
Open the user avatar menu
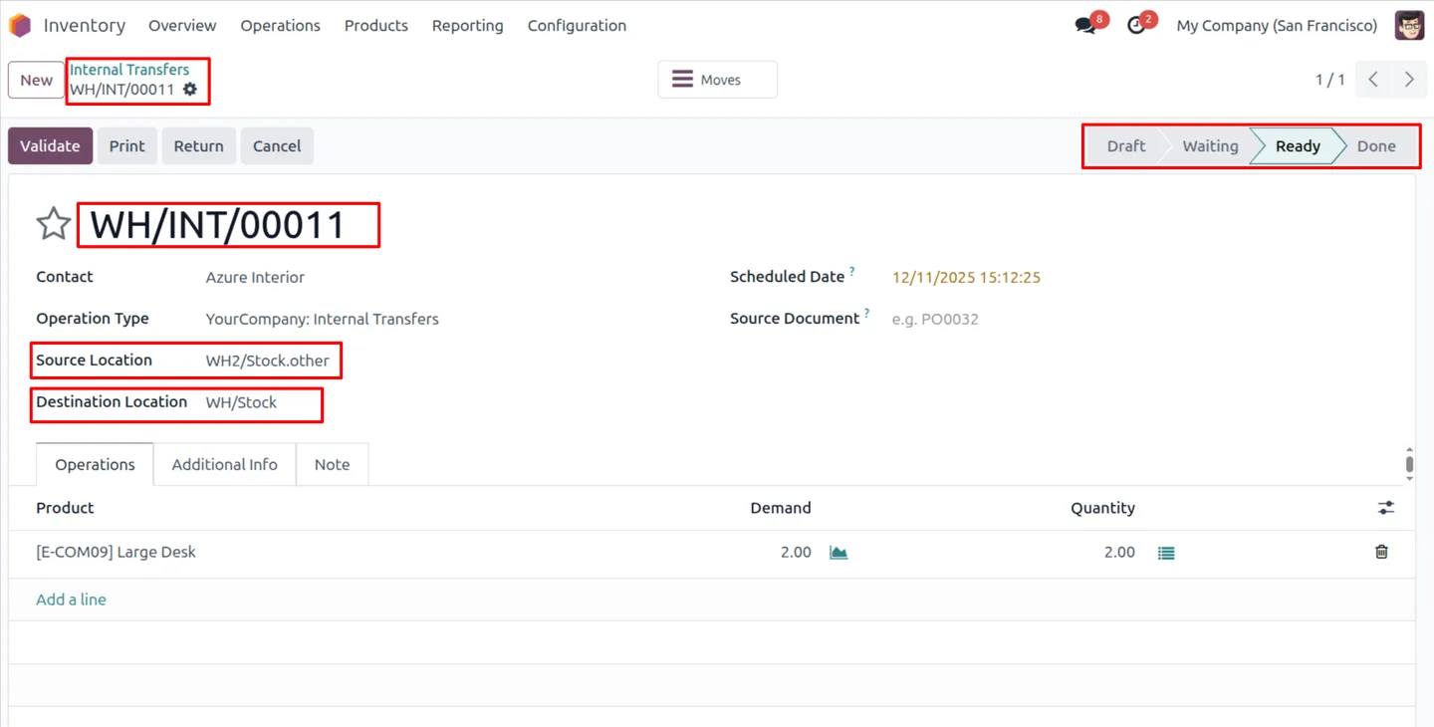tap(1409, 25)
